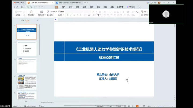Click the ribbon search magnifier icon
The image size is (193, 108).
point(139,7)
